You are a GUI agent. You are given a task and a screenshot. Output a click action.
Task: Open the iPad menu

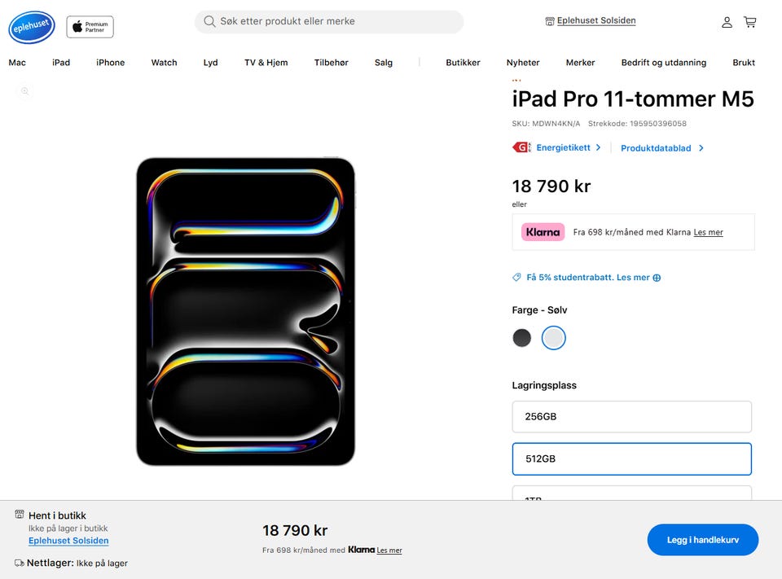coord(61,63)
